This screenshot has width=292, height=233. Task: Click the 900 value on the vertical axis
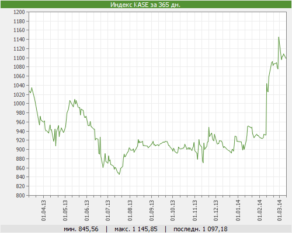click(20, 149)
